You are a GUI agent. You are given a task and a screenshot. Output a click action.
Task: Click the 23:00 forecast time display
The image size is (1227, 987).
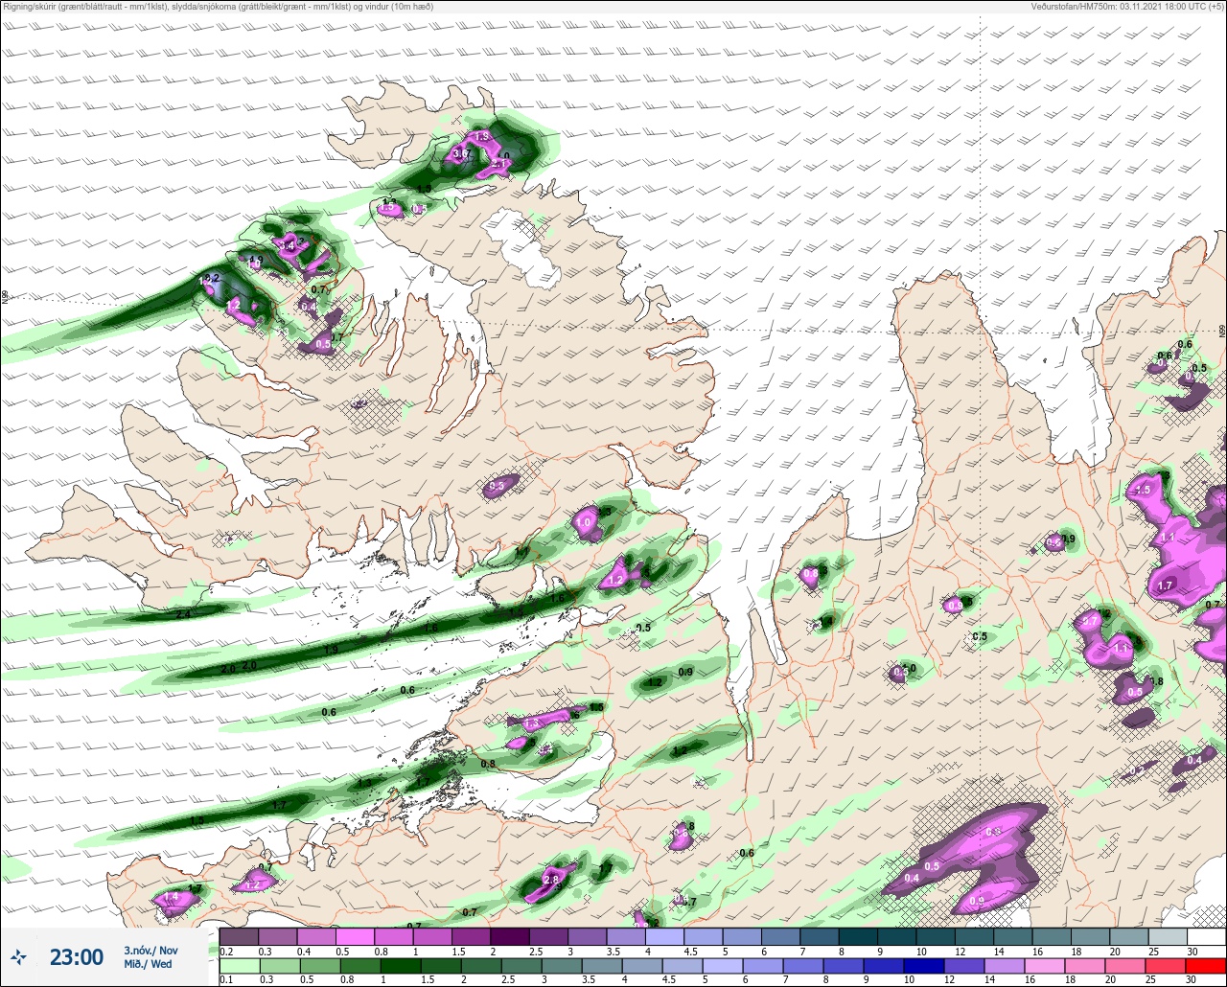(x=77, y=956)
